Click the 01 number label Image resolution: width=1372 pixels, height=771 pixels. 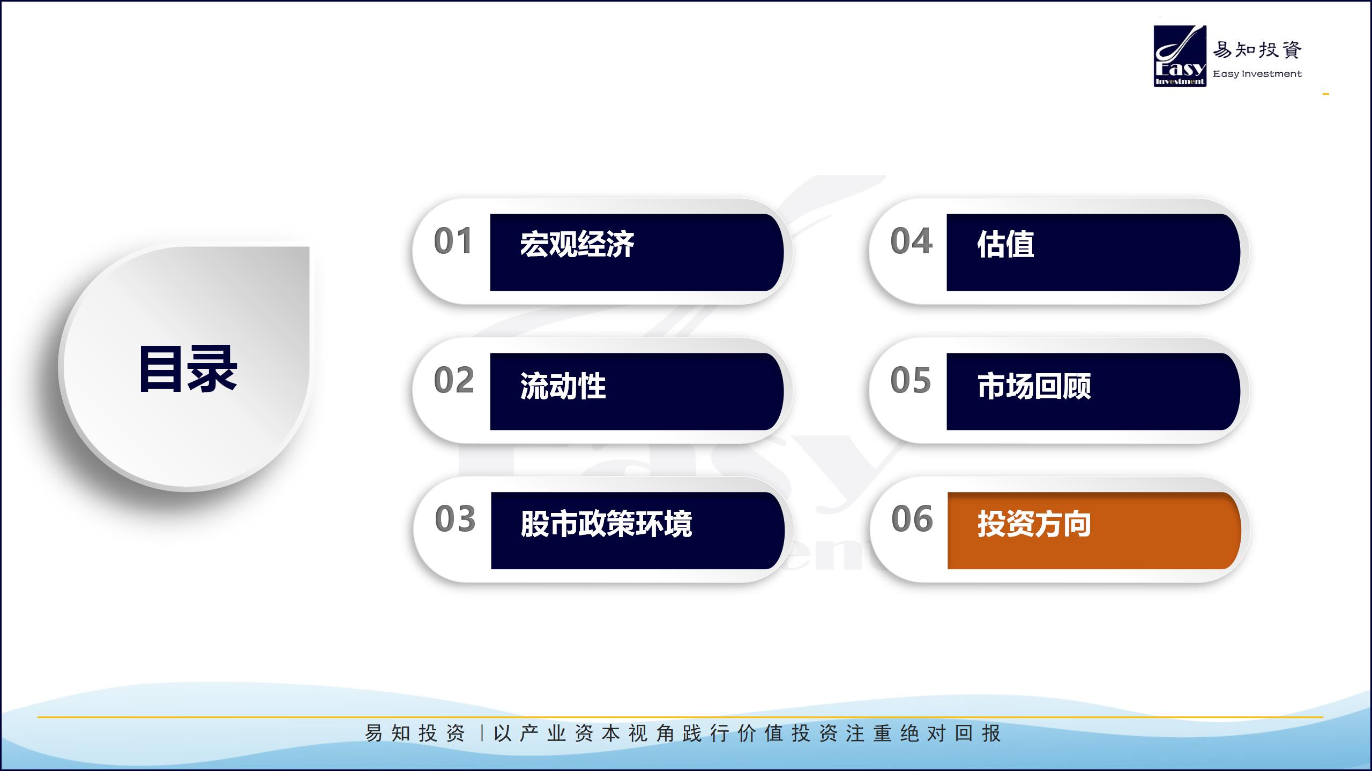[453, 241]
